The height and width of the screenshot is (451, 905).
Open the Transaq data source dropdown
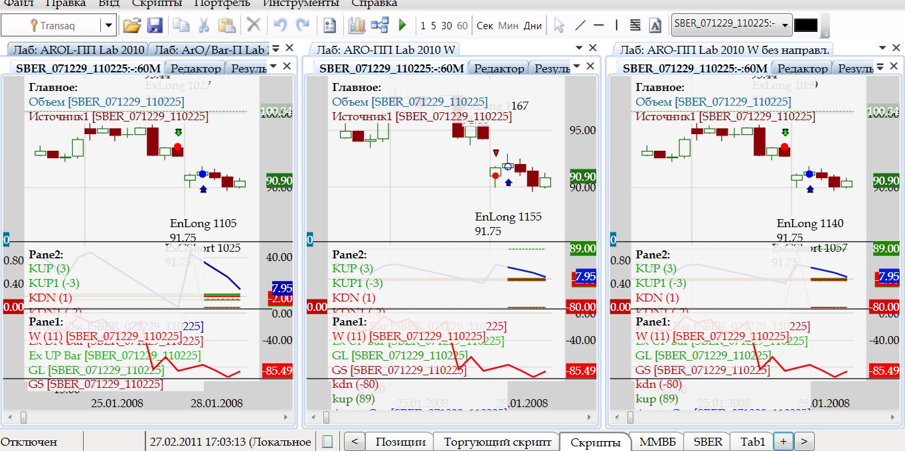[109, 26]
